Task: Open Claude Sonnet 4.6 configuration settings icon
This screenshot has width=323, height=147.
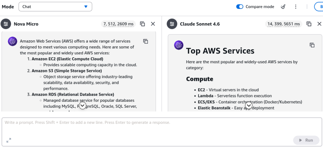Action: point(172,24)
